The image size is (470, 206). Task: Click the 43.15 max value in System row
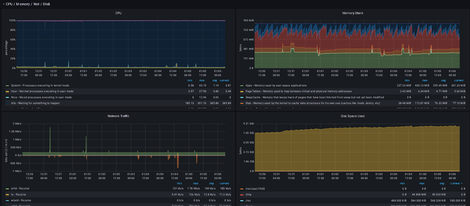click(x=203, y=86)
